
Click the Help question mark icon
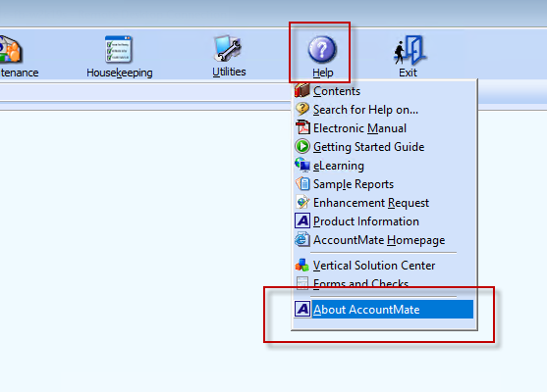[322, 49]
